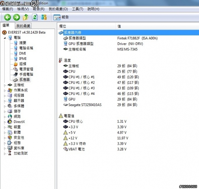Viewport: 199px width, 189px height.
Task: Select EVEREST v4.50.1429 Beta root node
Action: tap(27, 32)
